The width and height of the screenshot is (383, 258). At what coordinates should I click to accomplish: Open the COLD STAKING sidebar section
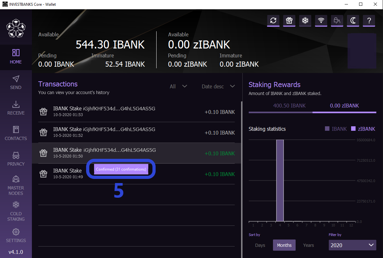point(16,211)
